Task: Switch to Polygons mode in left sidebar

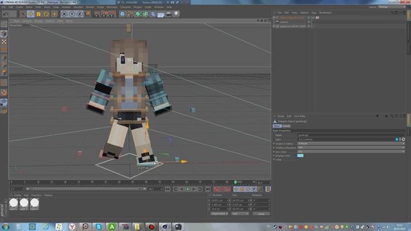Action: click(4, 73)
